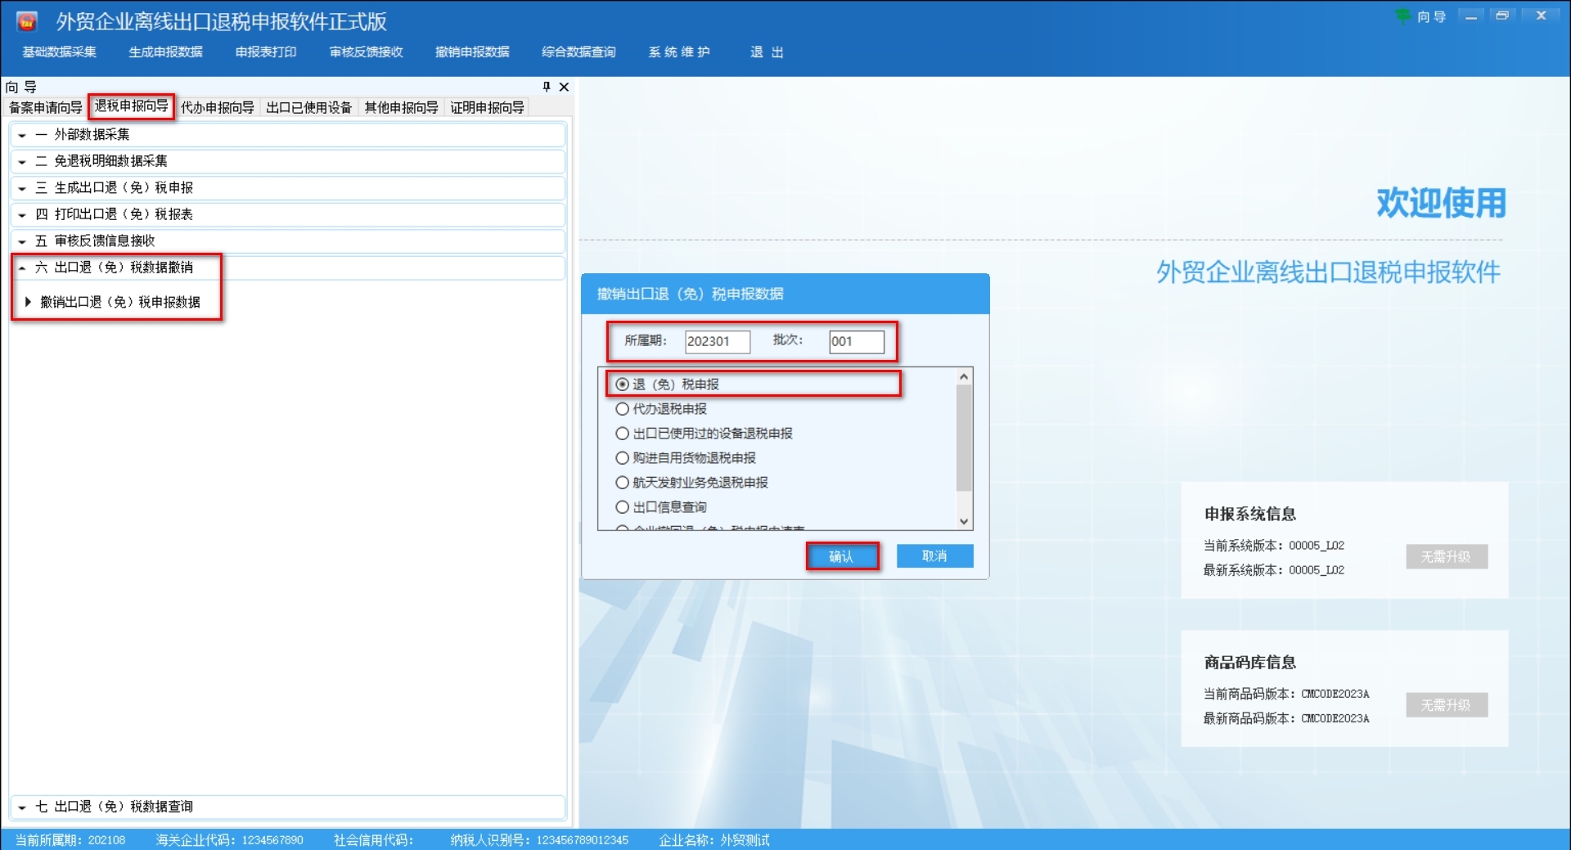Close the 向导 panel with its X icon
This screenshot has height=850, width=1571.
click(x=563, y=87)
